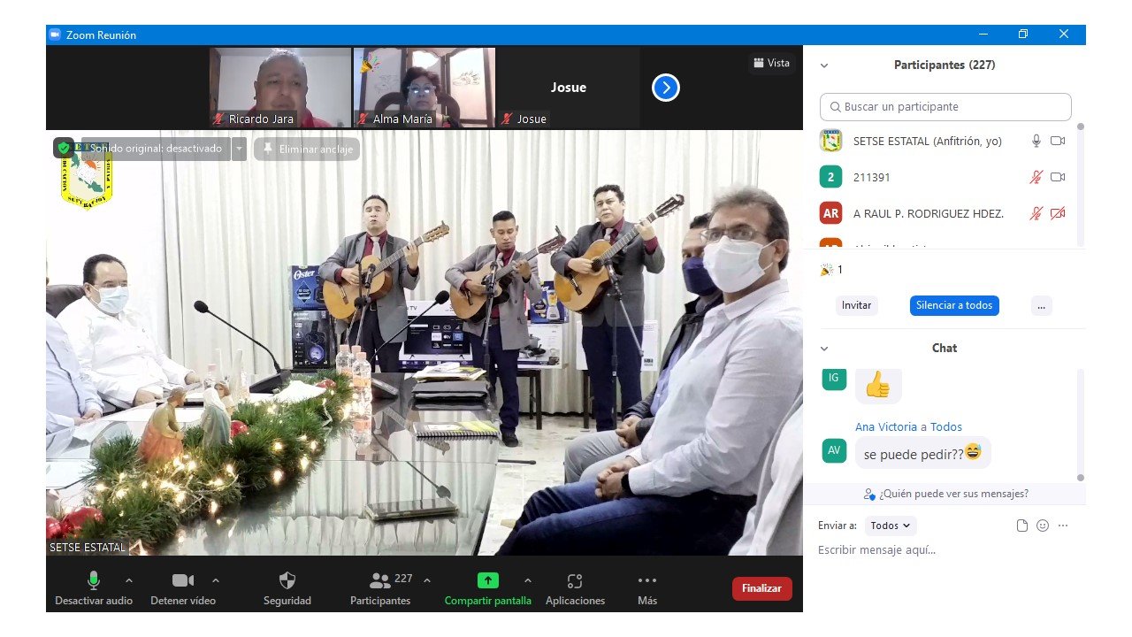Click the file attachment icon in chat
The height and width of the screenshot is (637, 1132).
(x=1022, y=526)
